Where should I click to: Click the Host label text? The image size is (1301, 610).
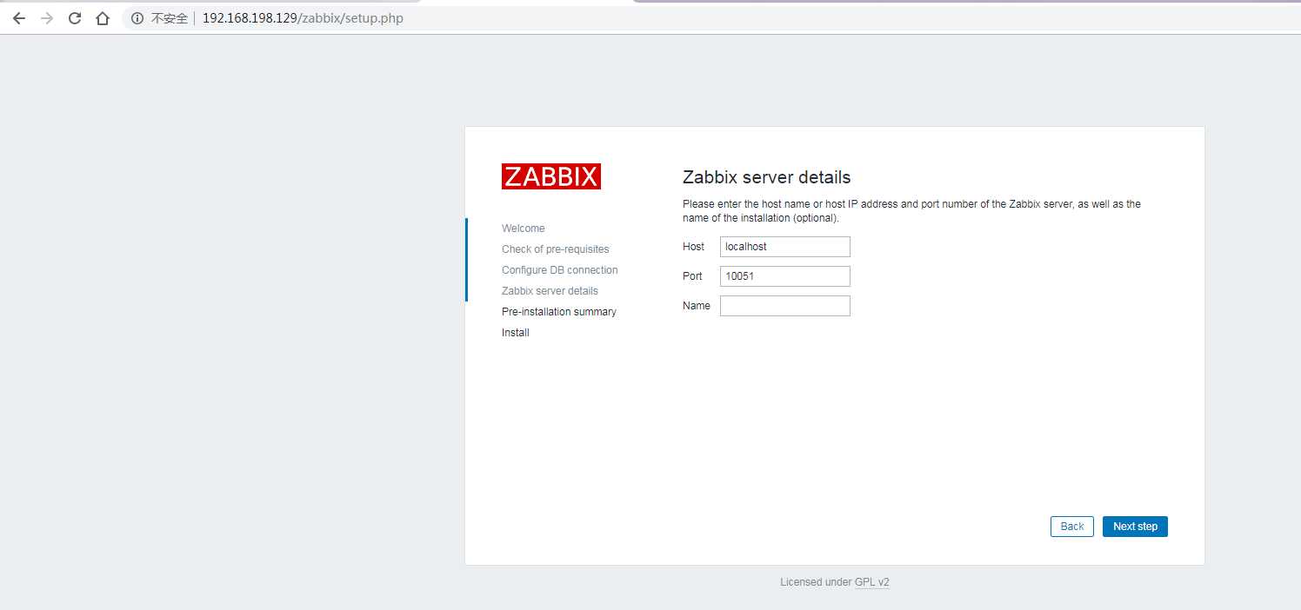(x=694, y=247)
